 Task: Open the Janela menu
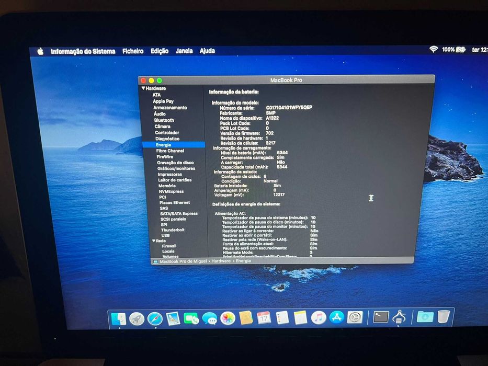tap(184, 51)
